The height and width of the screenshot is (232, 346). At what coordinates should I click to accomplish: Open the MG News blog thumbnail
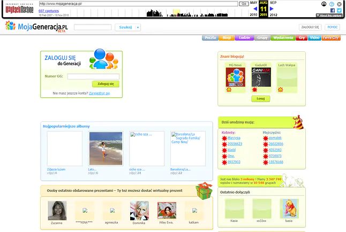(x=236, y=77)
